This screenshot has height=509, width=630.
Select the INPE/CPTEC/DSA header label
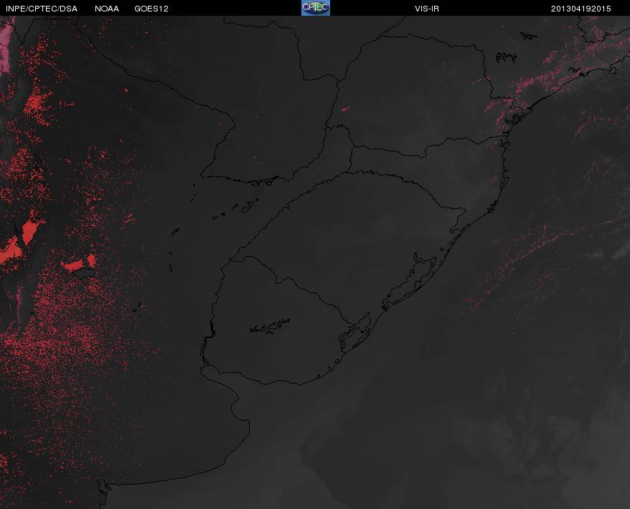42,9
